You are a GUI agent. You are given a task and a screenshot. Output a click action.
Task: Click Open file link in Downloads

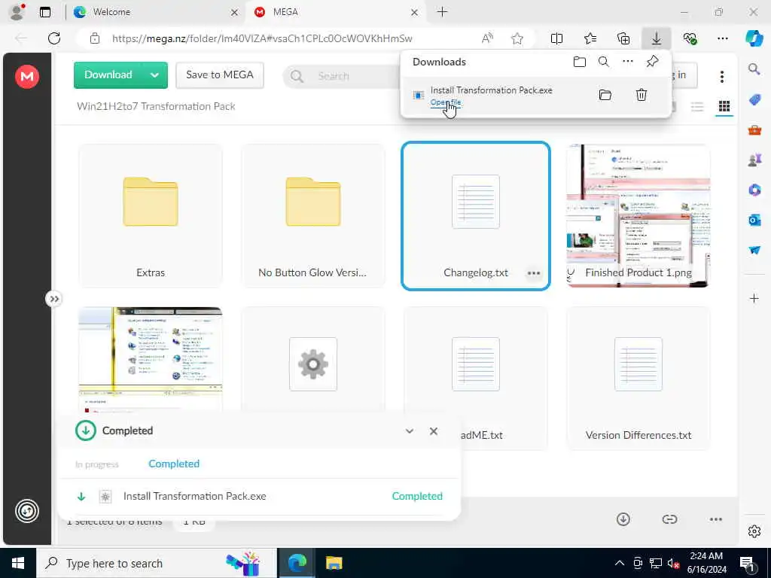pyautogui.click(x=446, y=102)
